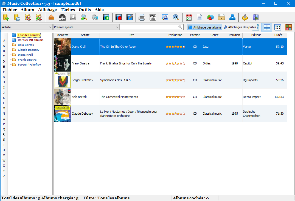Click the star rating for Frank Sinatra album
Image resolution: width=295 pixels, height=201 pixels.
(x=175, y=63)
